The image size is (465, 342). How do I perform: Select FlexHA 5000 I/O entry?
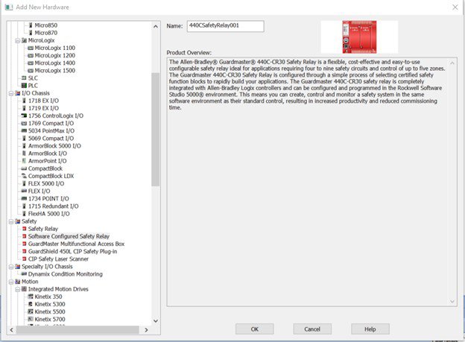pyautogui.click(x=49, y=214)
